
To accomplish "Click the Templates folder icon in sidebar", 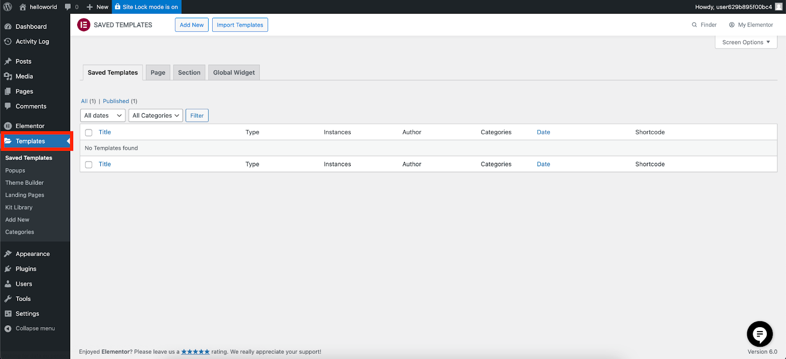I will [8, 141].
